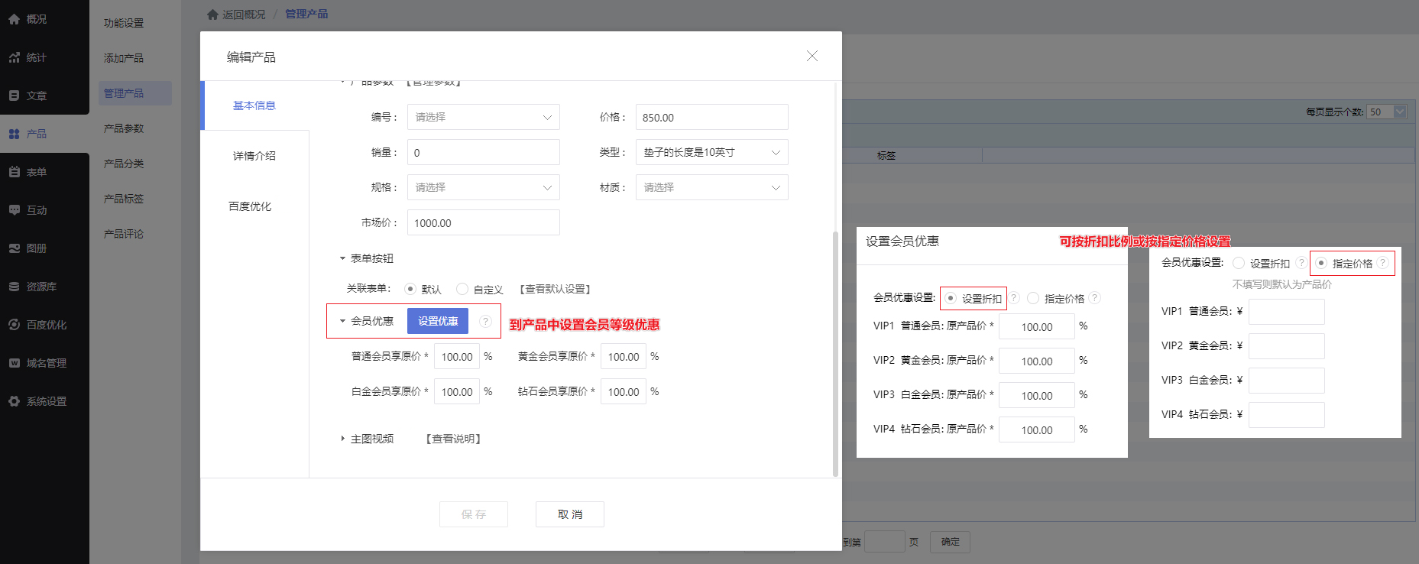Screen dimensions: 1419x564
Task: Click the 文章 document icon in sidebar
Action: pos(14,96)
